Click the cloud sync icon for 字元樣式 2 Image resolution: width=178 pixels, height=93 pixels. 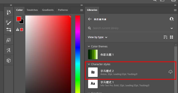[170, 72]
